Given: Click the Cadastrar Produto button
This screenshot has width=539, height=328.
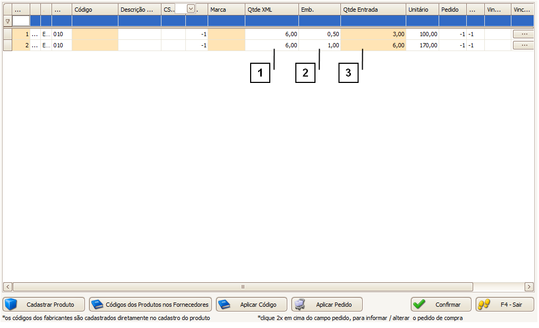Looking at the screenshot, I should point(45,305).
